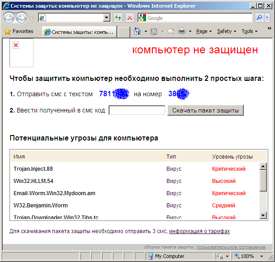275x262 pixels.
Task: Open the search provider options dropdown
Action: click(x=267, y=18)
